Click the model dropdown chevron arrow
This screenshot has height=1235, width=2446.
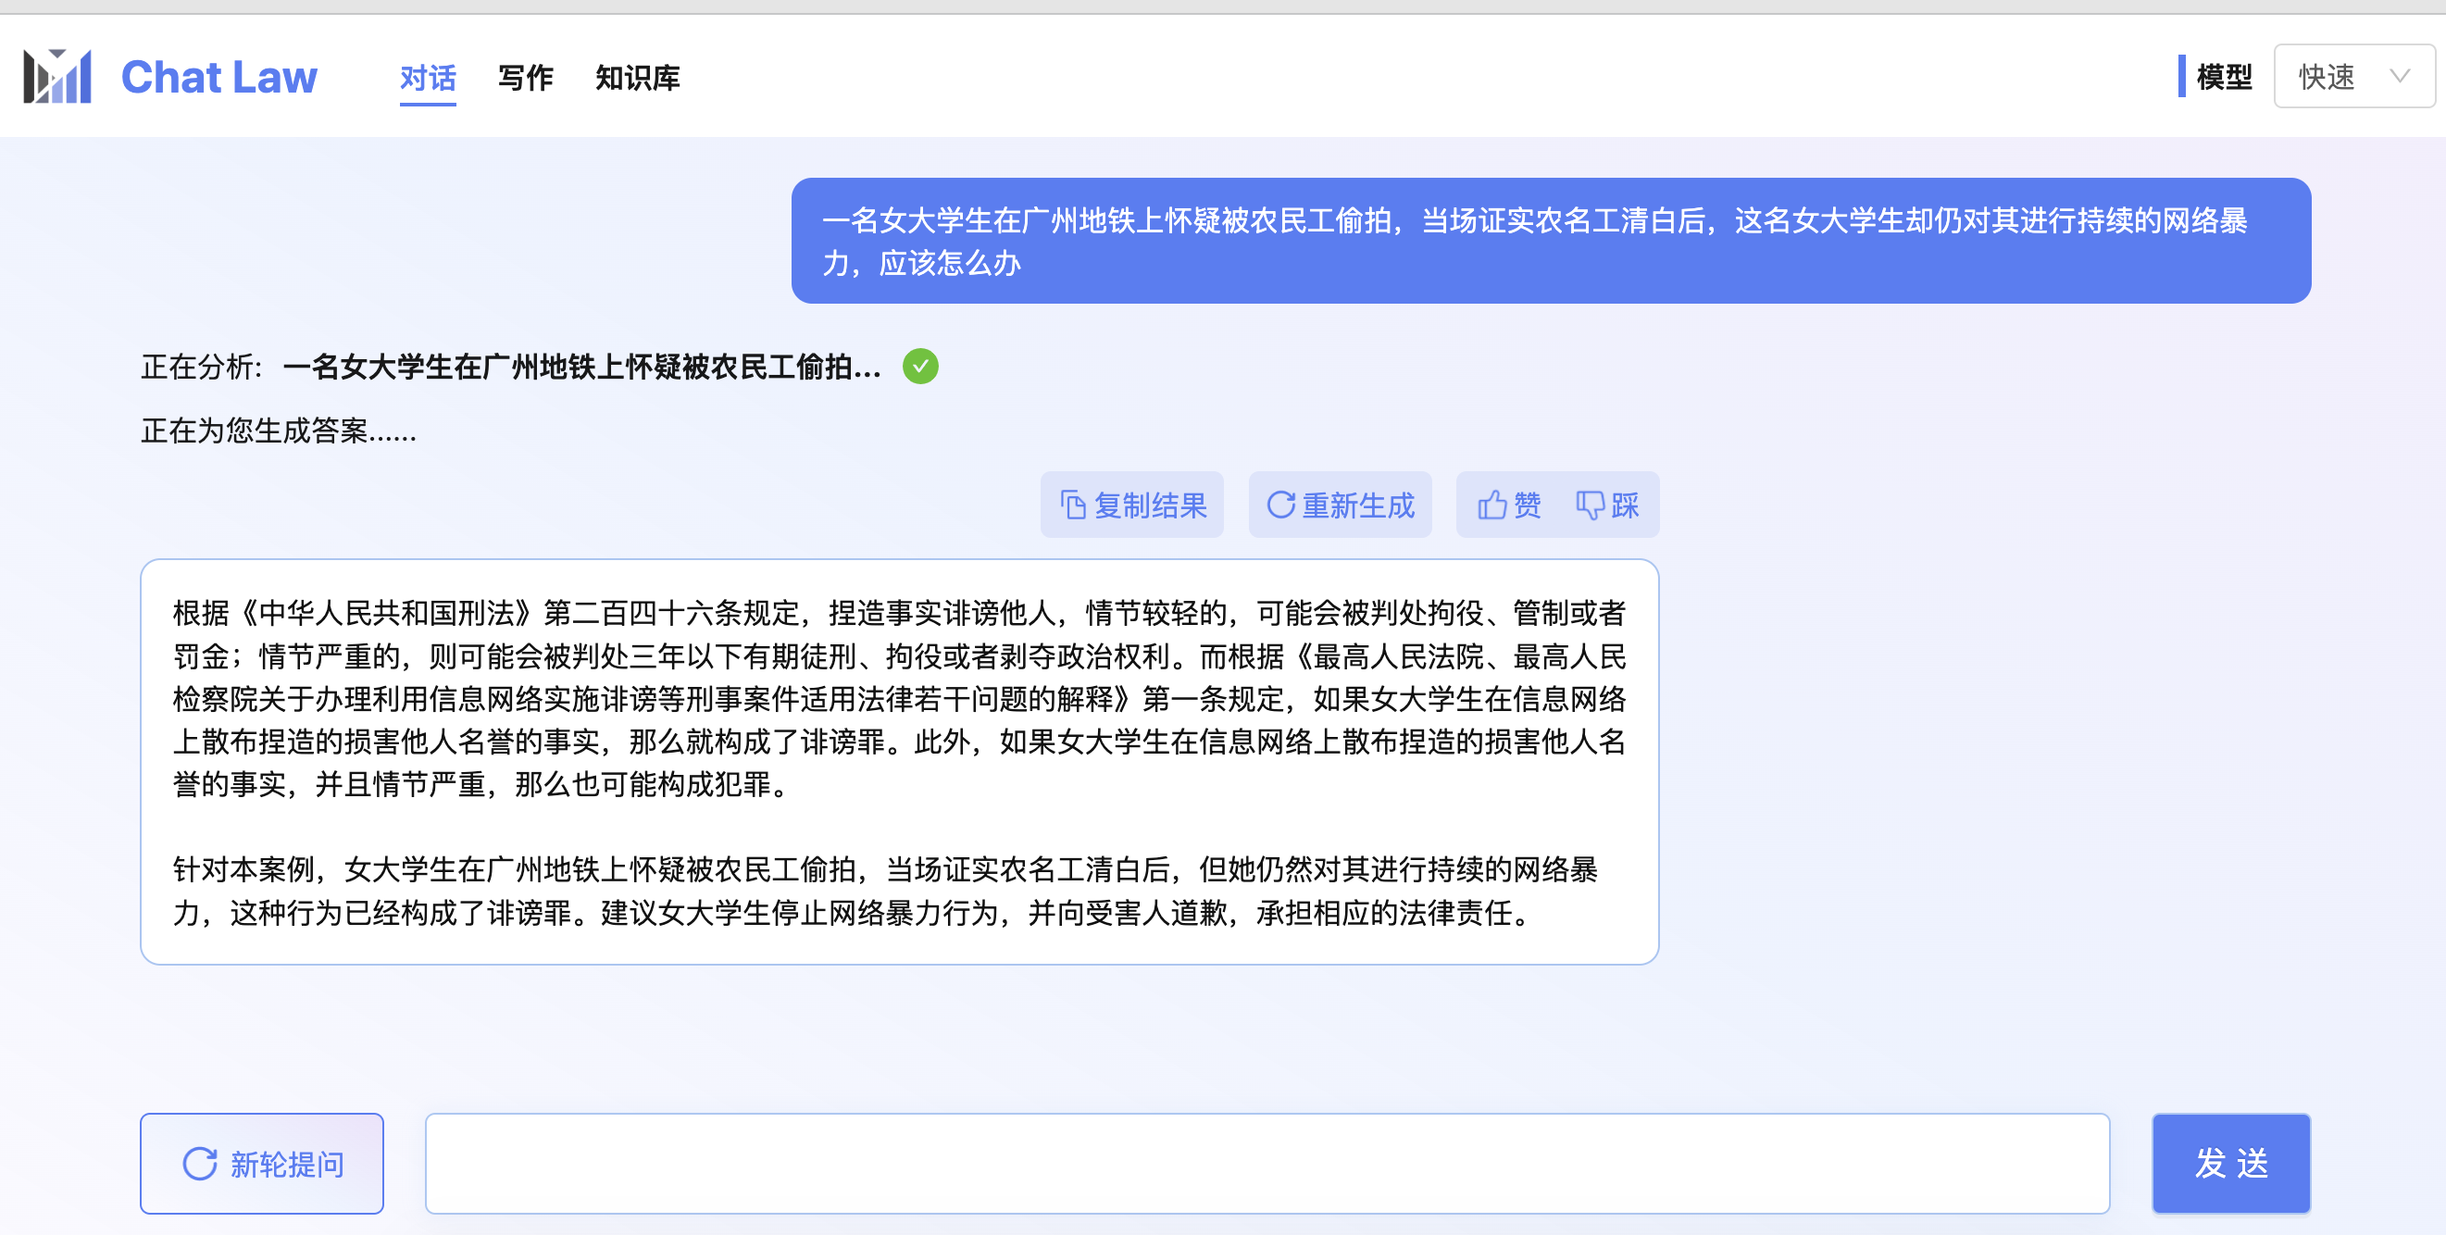click(2400, 76)
